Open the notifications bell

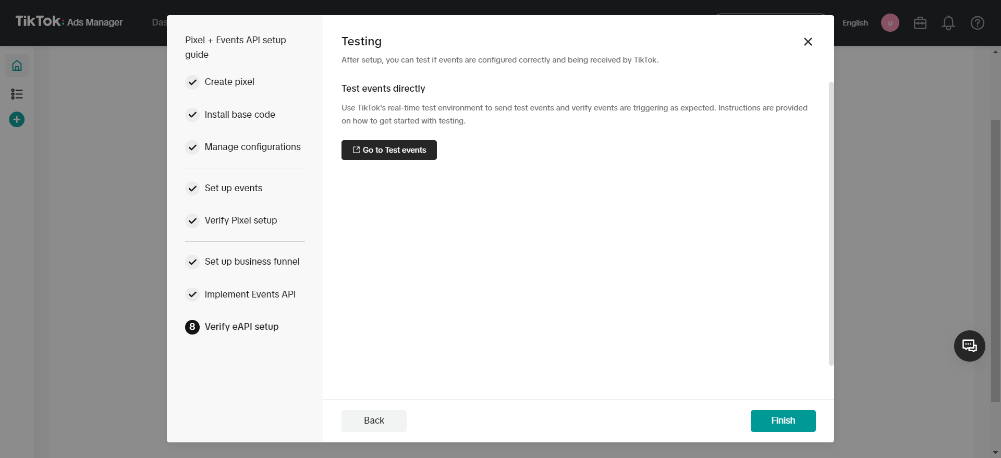tap(948, 23)
